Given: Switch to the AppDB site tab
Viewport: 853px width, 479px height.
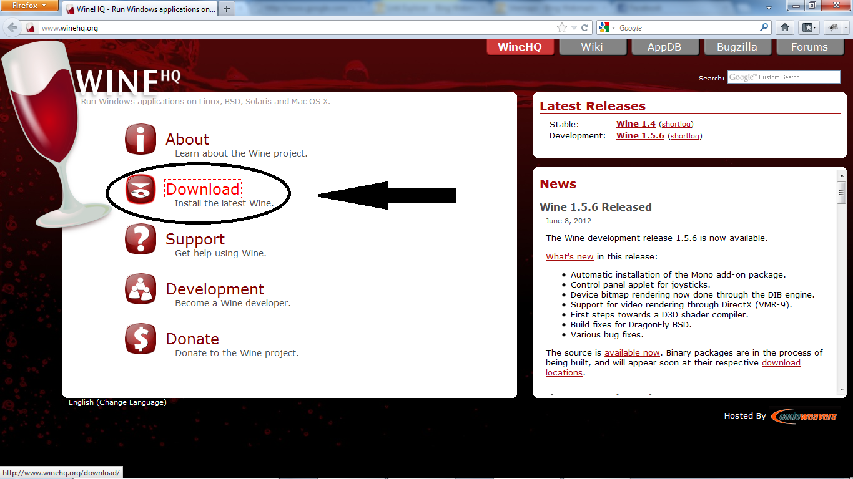Looking at the screenshot, I should (664, 47).
